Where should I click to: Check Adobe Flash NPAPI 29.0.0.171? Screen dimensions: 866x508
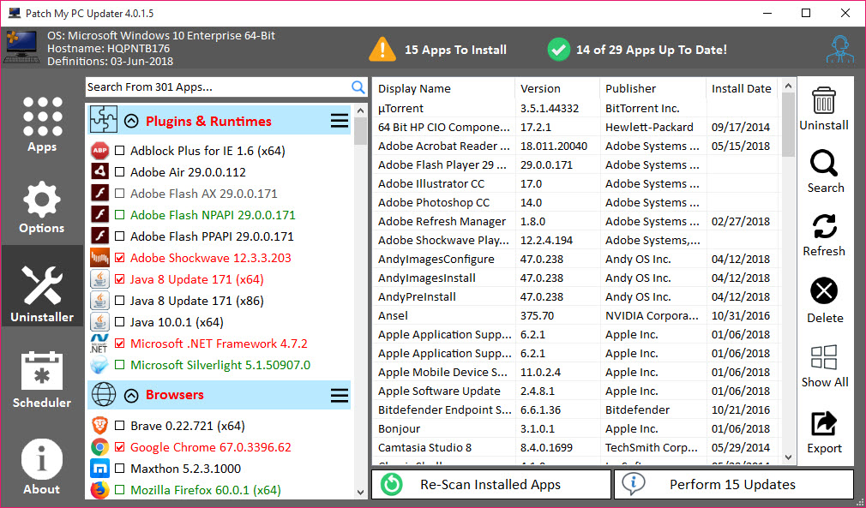tap(119, 215)
